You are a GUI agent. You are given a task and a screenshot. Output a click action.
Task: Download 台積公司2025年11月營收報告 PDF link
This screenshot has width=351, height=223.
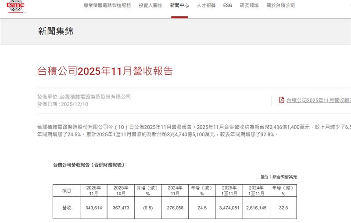pos(319,100)
